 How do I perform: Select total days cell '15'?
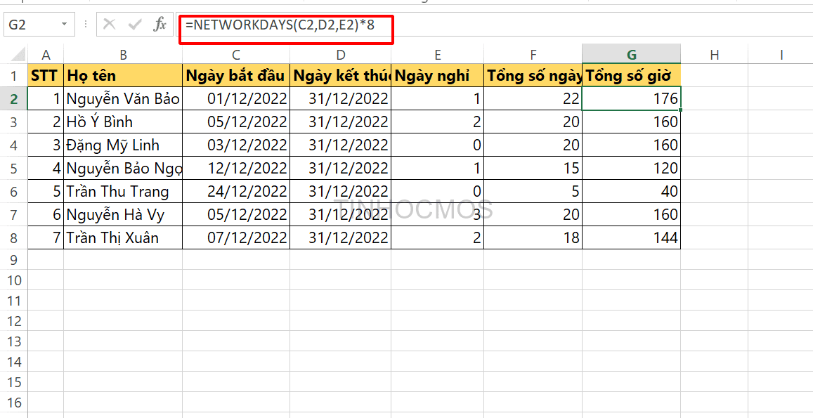point(533,168)
